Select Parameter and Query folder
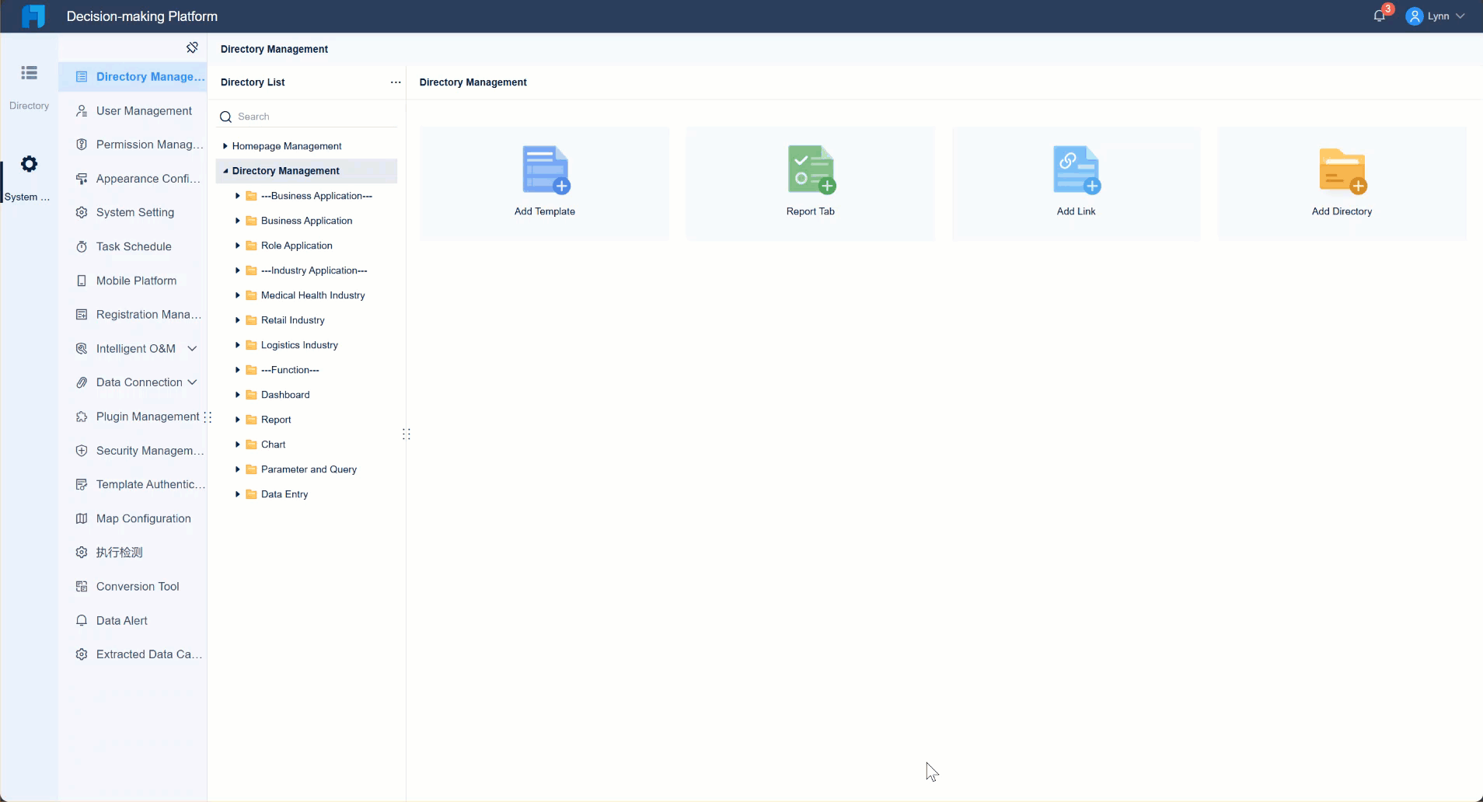This screenshot has height=802, width=1483. [306, 469]
